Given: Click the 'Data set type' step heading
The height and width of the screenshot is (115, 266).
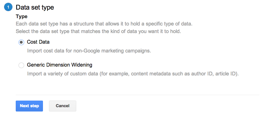Looking at the screenshot, I should 35,7.
